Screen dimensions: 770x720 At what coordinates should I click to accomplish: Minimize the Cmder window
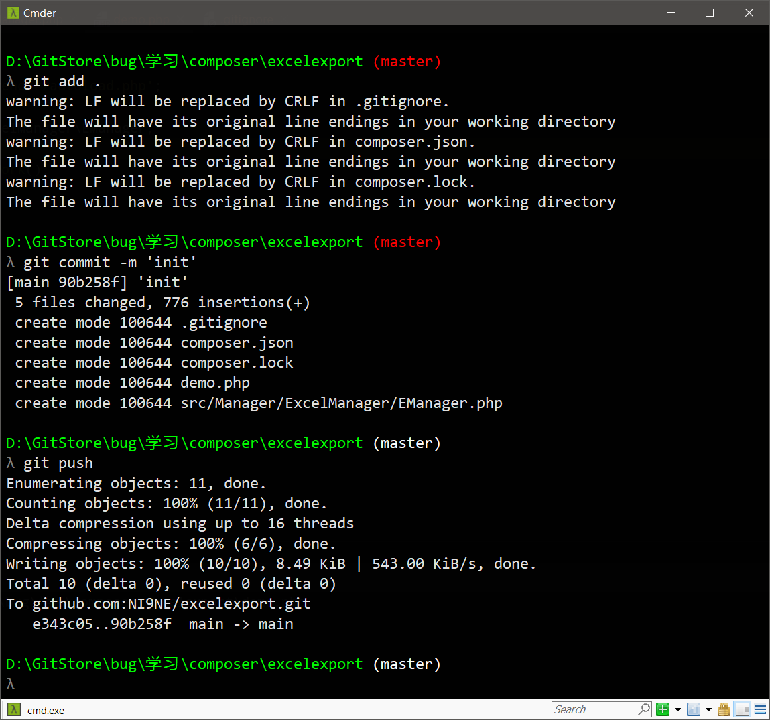[671, 13]
